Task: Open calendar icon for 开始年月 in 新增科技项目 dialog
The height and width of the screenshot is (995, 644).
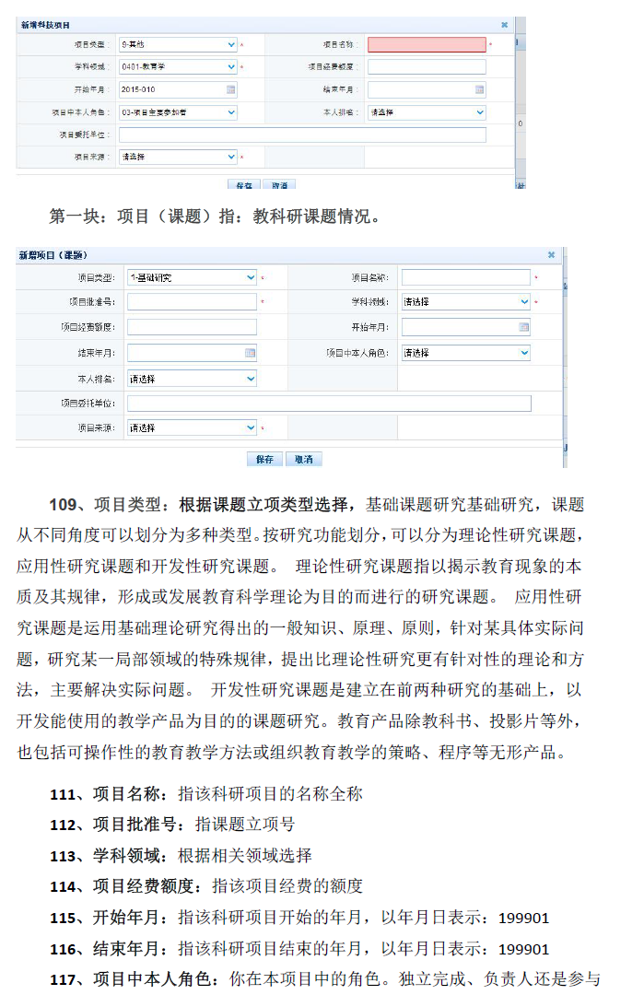Action: point(231,89)
